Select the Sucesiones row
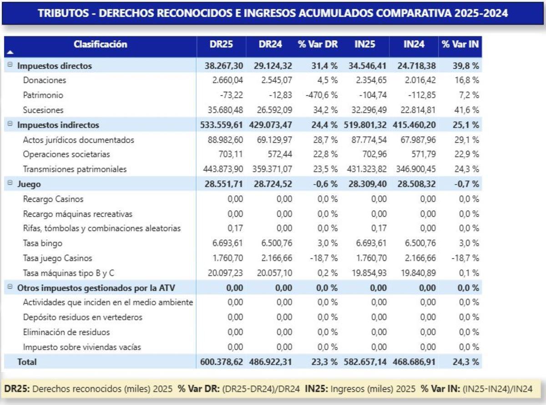The height and width of the screenshot is (405, 546). (43, 110)
